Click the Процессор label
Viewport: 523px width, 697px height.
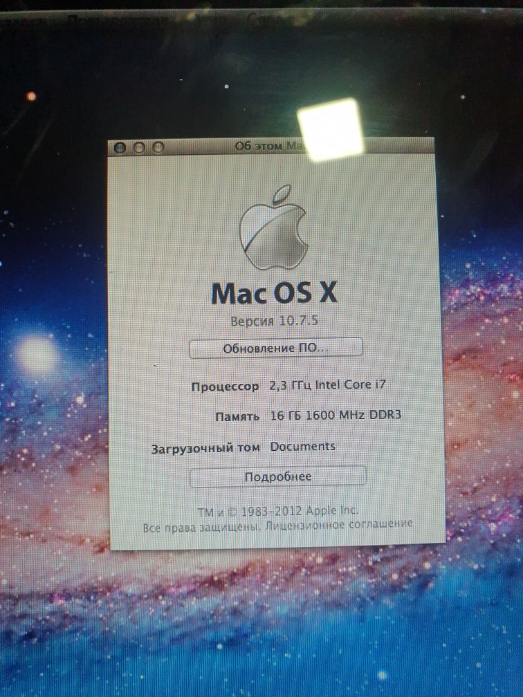pos(225,387)
